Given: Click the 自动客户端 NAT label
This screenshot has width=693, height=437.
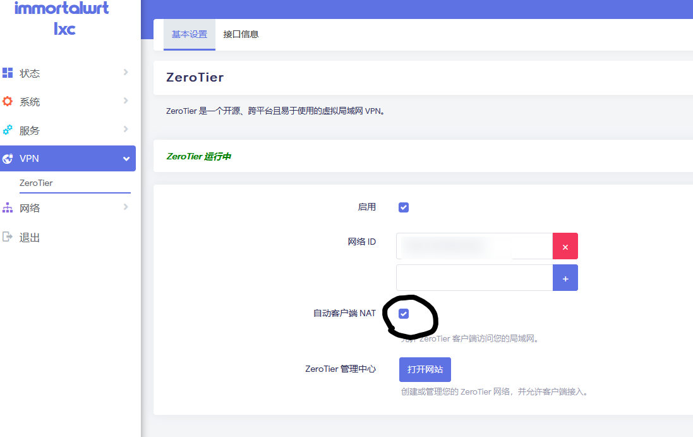Looking at the screenshot, I should [344, 313].
